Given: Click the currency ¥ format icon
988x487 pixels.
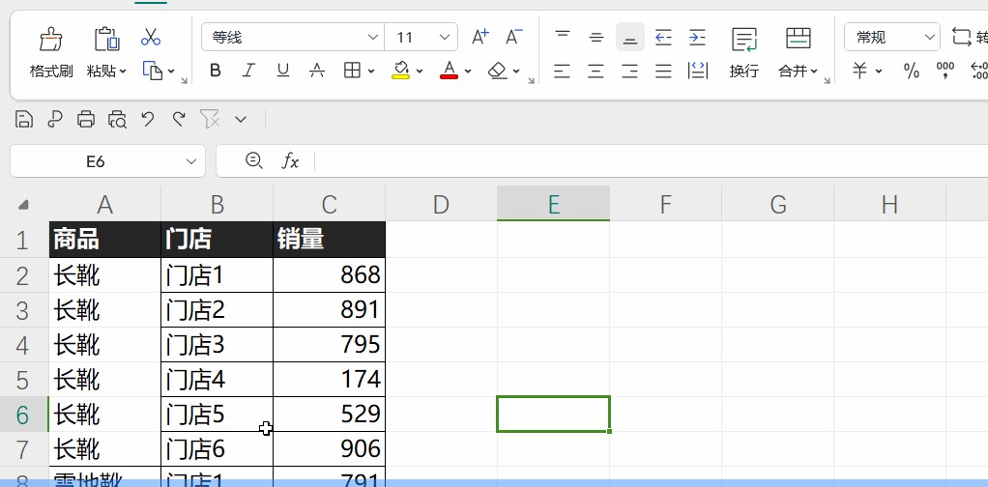Looking at the screenshot, I should [860, 71].
